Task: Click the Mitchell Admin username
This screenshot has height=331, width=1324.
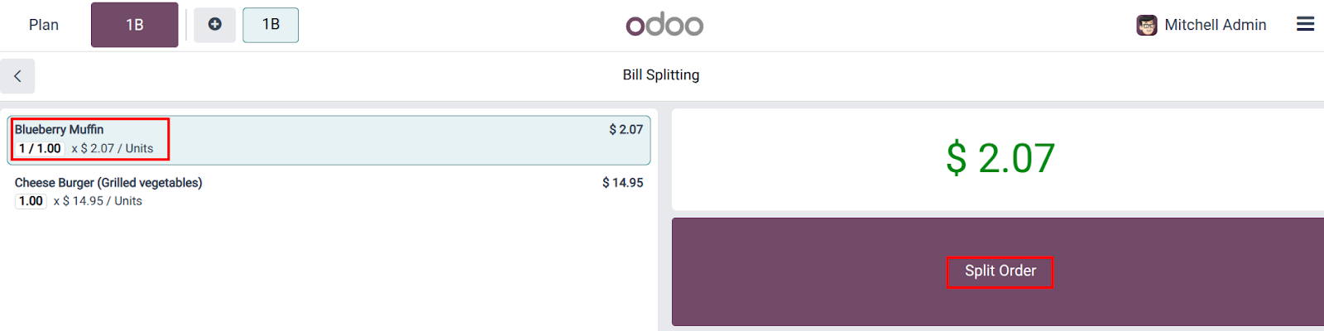Action: click(1215, 25)
